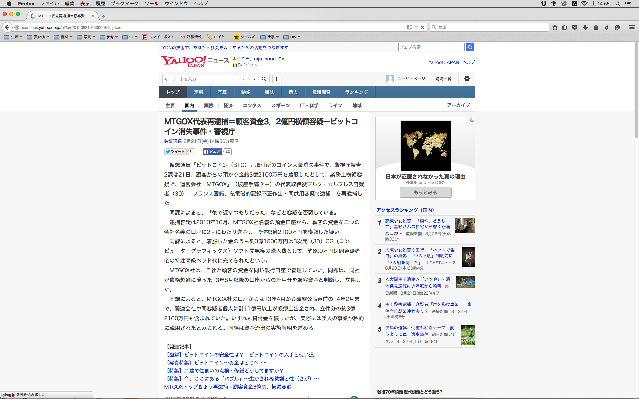Click plus button next to keyword search
The image size is (639, 399).
click(x=277, y=79)
